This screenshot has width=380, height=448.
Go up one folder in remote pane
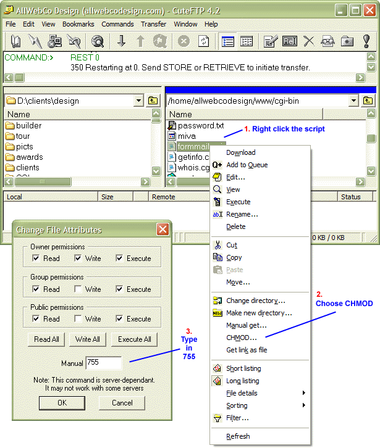click(x=368, y=101)
